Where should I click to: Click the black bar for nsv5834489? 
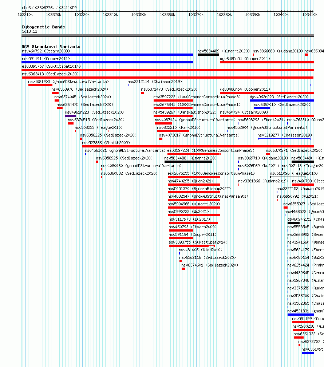coord(208,55)
